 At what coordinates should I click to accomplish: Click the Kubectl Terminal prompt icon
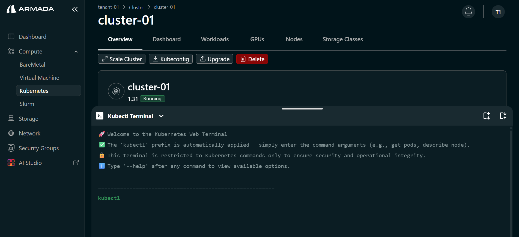(100, 116)
